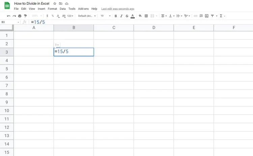Open the functions menu
The image size is (253, 156).
222,16
